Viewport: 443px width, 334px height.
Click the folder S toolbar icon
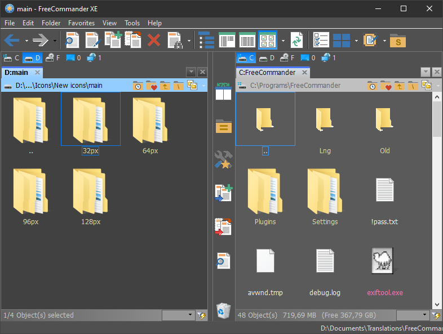(398, 41)
